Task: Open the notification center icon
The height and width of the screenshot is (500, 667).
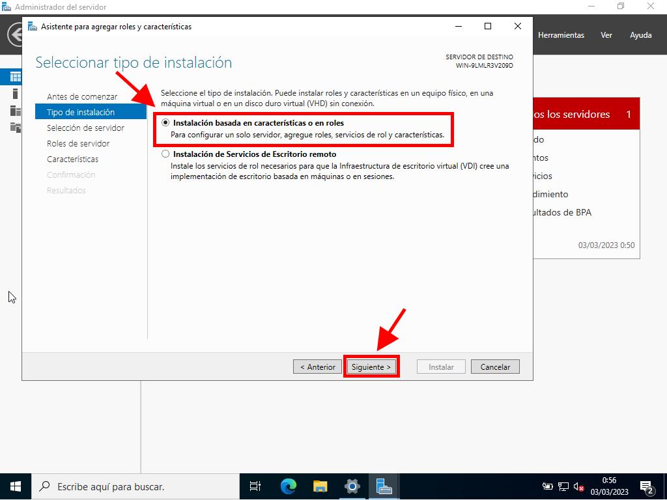Action: tap(647, 486)
